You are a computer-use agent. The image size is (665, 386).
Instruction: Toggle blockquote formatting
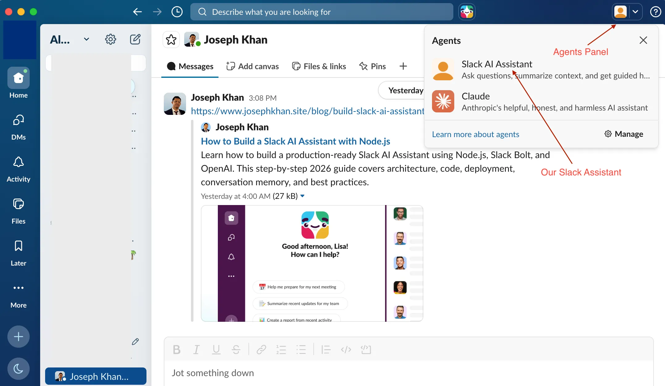(x=326, y=350)
